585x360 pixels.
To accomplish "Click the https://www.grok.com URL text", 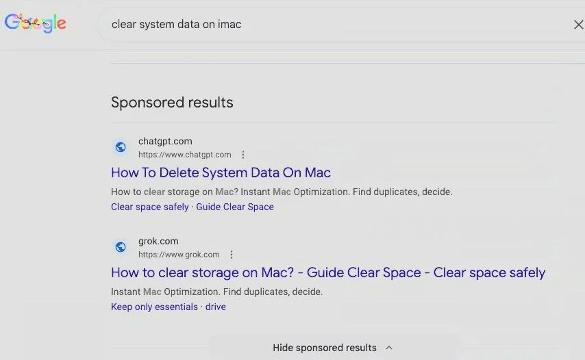I will tap(179, 255).
